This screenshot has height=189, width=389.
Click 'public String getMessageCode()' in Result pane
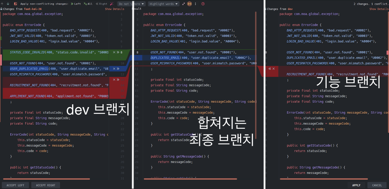(180, 156)
